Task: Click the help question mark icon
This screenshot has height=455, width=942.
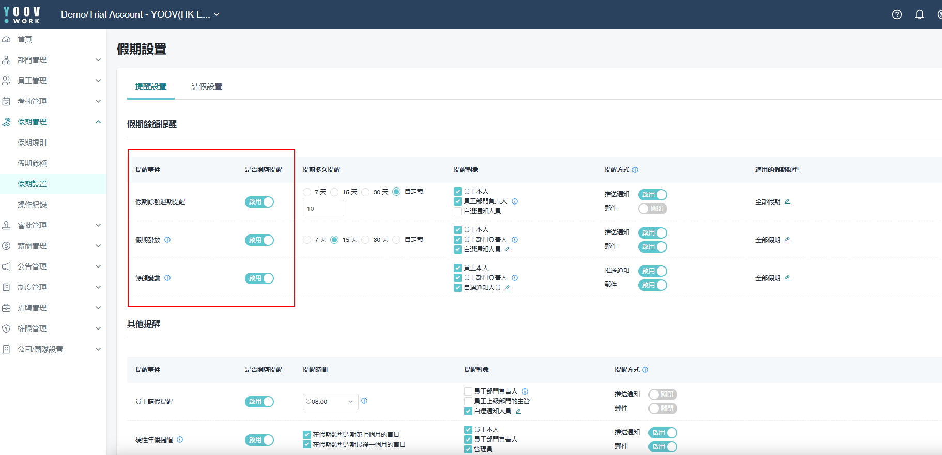Action: point(897,14)
